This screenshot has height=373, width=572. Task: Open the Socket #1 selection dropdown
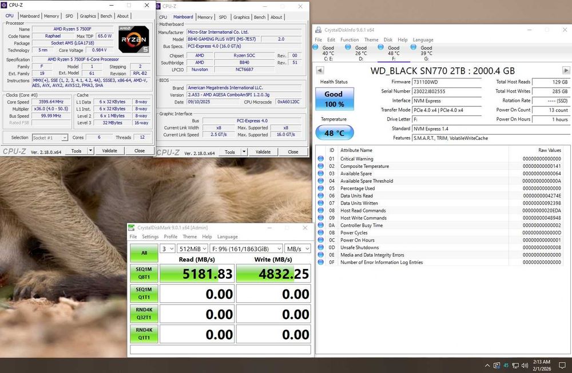(x=50, y=138)
